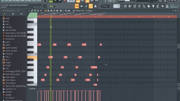This screenshot has width=180, height=101.
Task: Open the piano roll main menu arrow
Action: click(29, 11)
